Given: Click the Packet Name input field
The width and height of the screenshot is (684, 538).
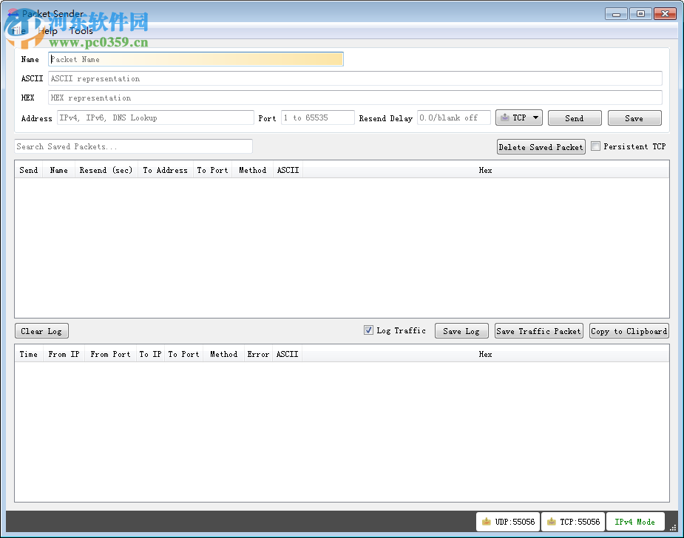Looking at the screenshot, I should [196, 59].
